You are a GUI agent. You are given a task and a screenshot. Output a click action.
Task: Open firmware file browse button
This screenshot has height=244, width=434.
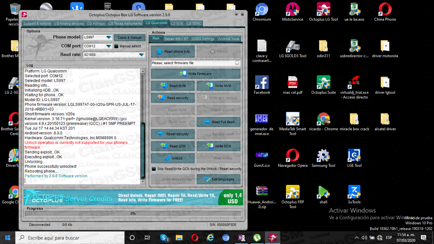pyautogui.click(x=237, y=63)
